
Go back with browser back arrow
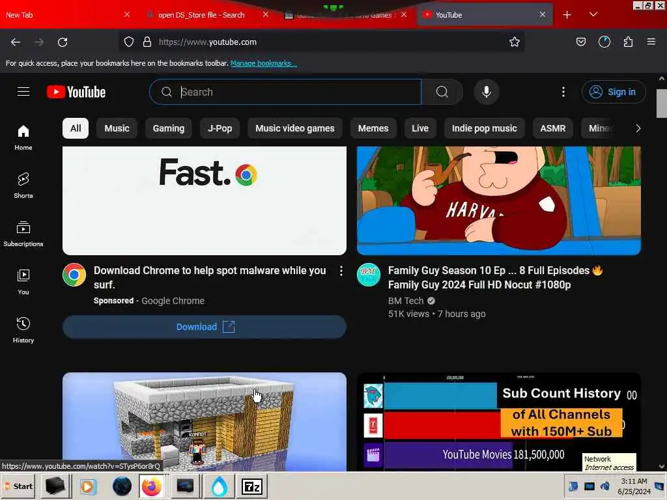[x=16, y=42]
